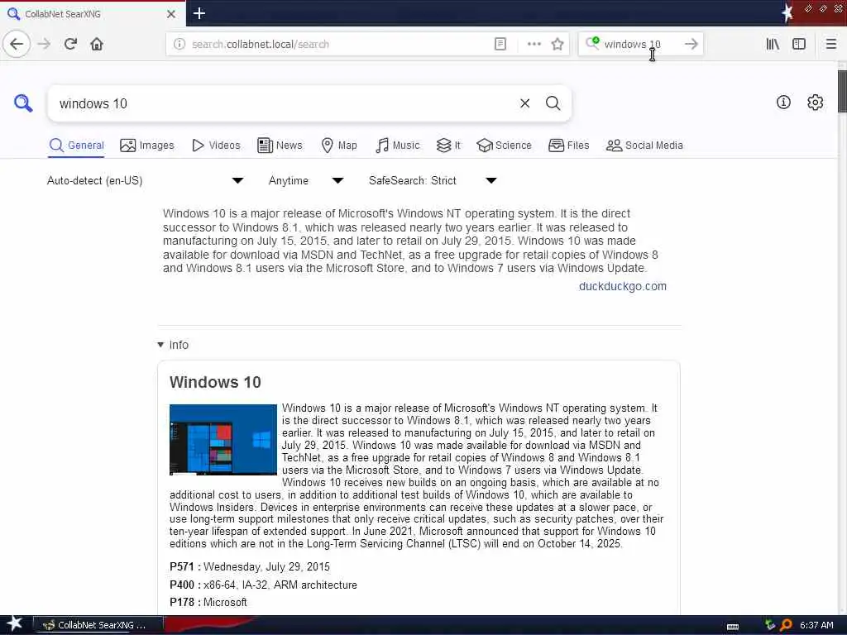
Task: Show site information icon in address bar
Action: click(x=179, y=45)
